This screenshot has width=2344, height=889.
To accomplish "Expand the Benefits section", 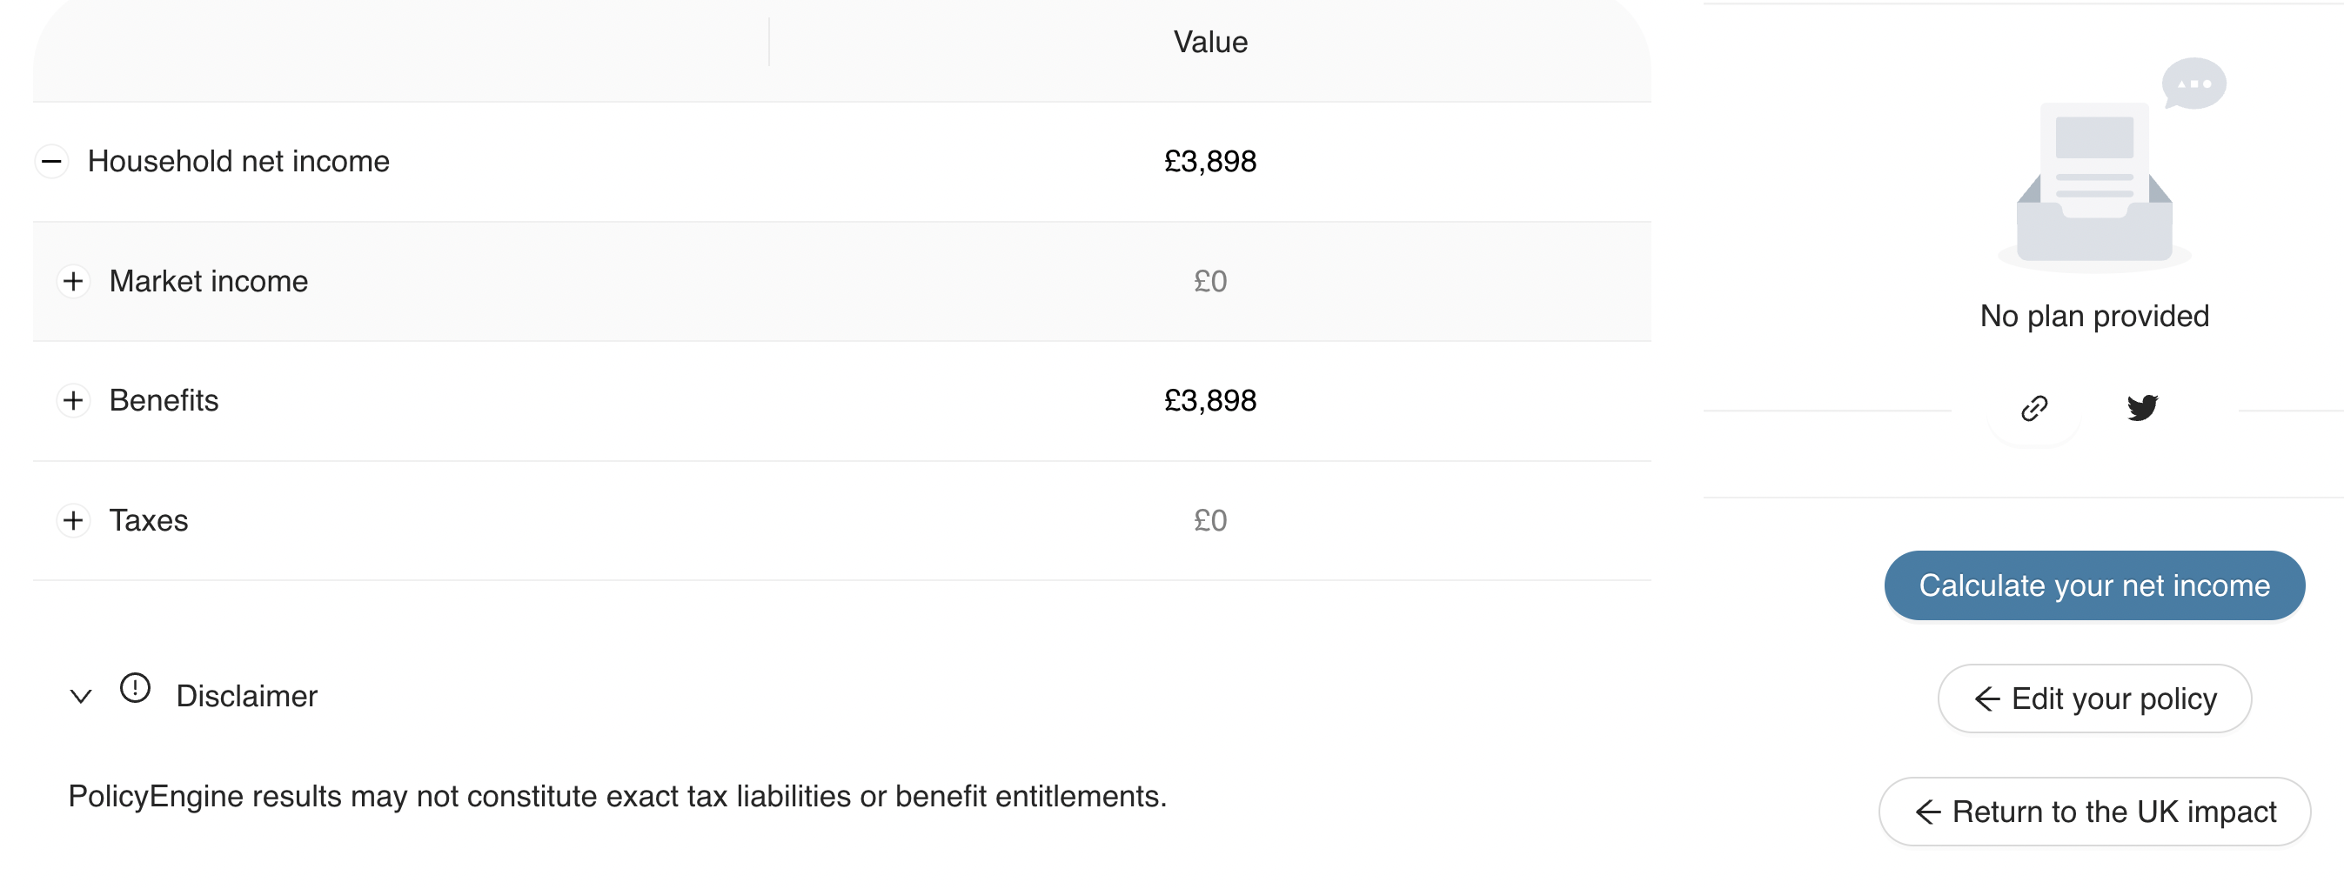I will [75, 400].
